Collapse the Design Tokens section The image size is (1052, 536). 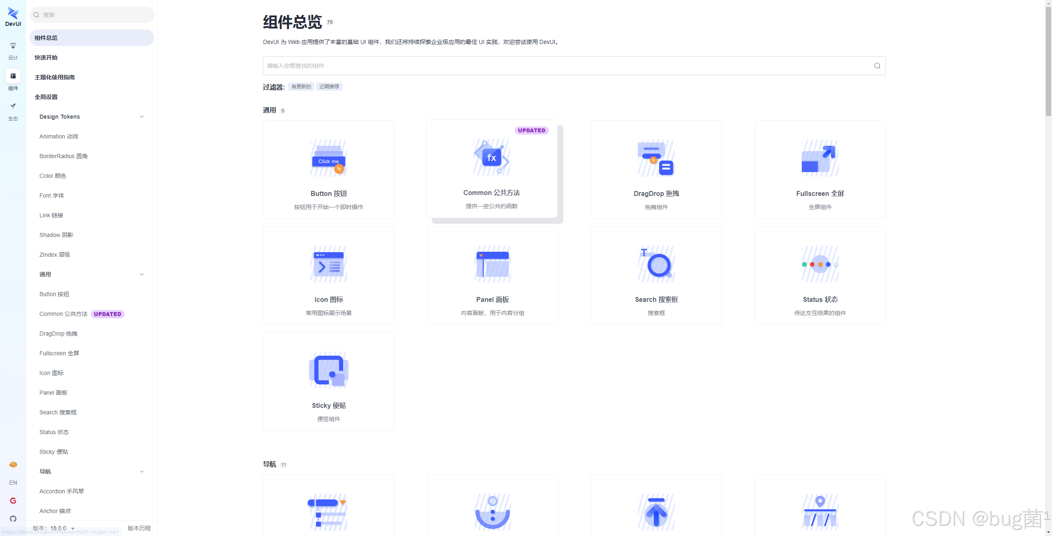pyautogui.click(x=142, y=117)
